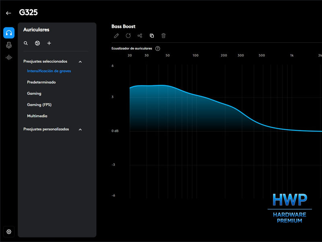Collapse the Preajustes seleccionados section
The width and height of the screenshot is (322, 242).
80,62
